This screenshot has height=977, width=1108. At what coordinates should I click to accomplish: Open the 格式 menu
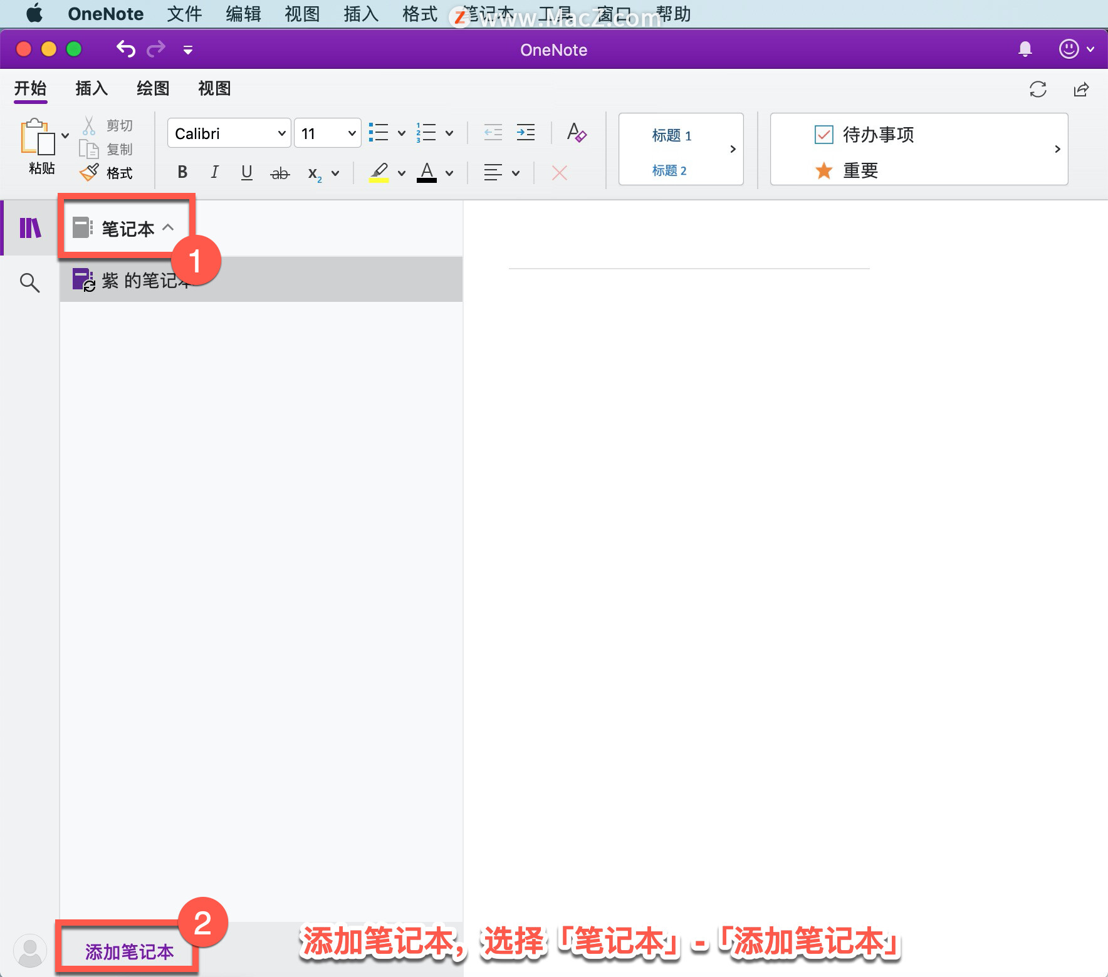[x=420, y=14]
